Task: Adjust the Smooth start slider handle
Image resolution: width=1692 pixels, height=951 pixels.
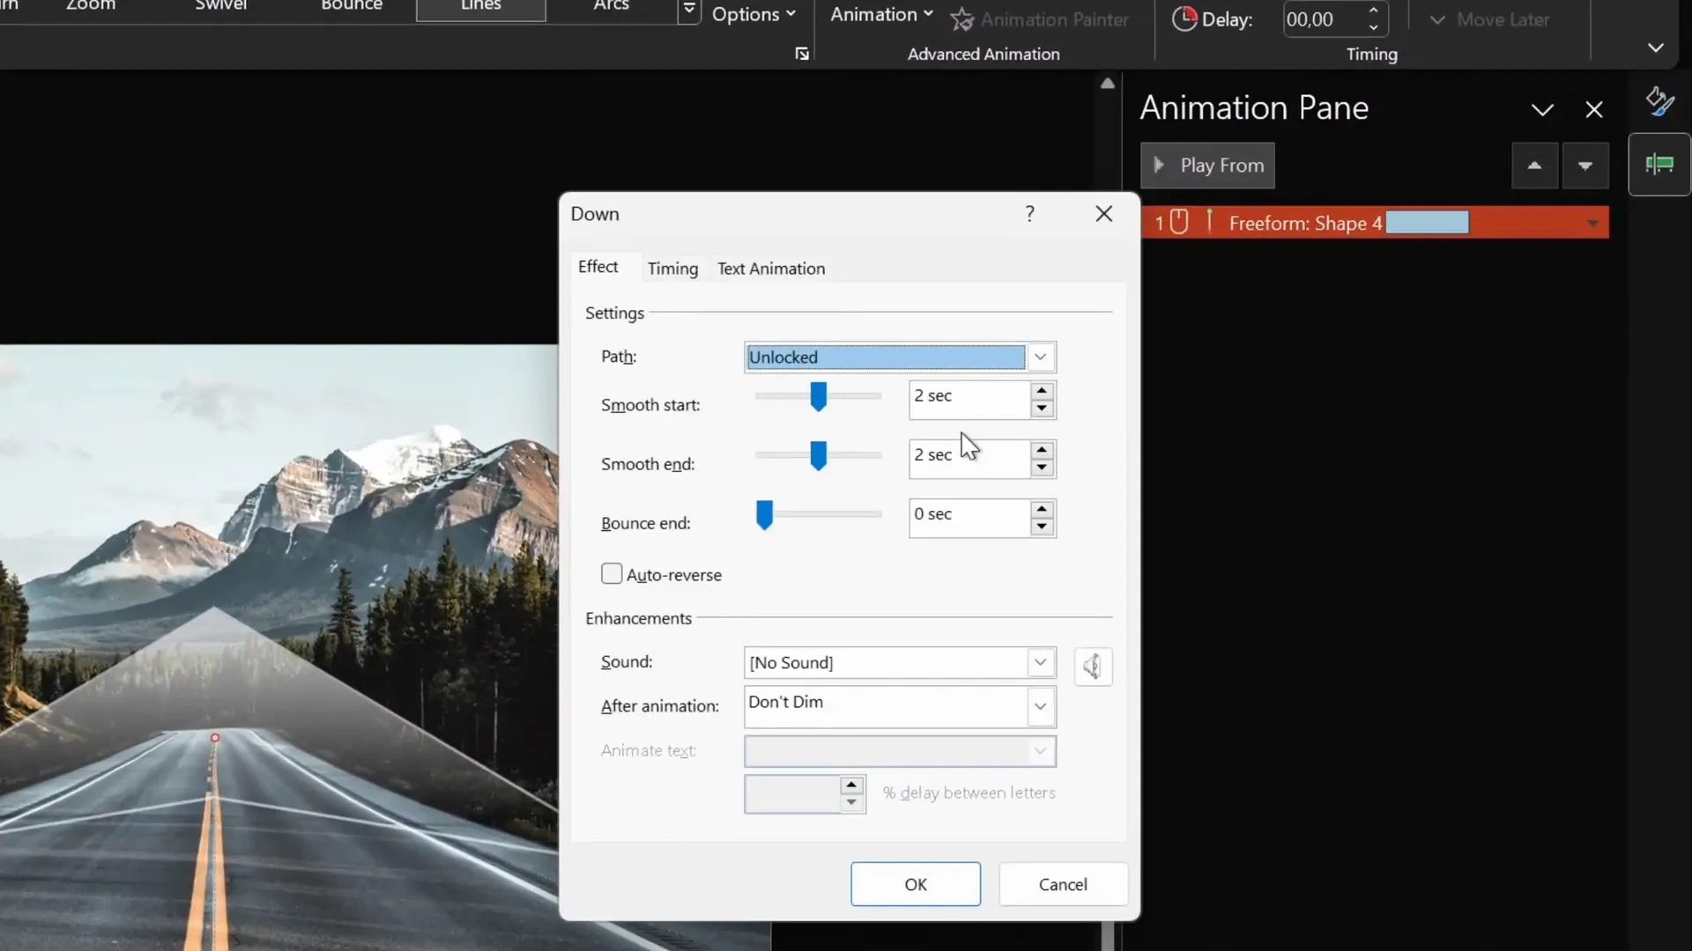Action: pyautogui.click(x=818, y=397)
